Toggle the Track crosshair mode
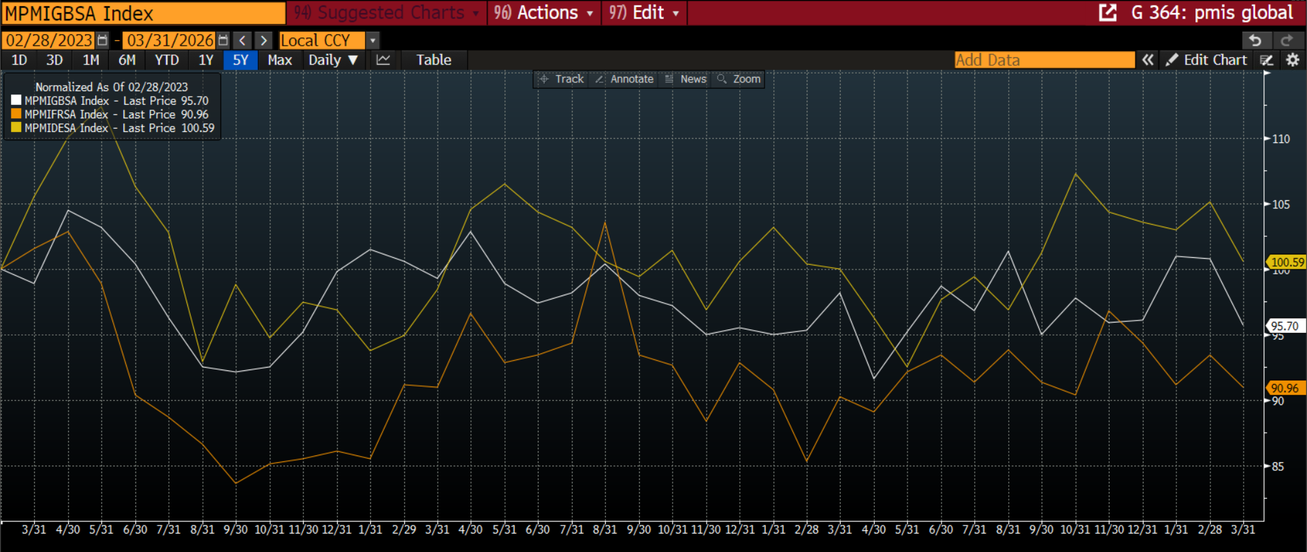1307x552 pixels. pos(562,79)
